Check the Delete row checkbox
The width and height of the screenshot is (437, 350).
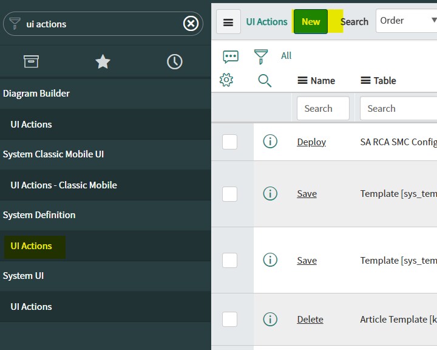pyautogui.click(x=229, y=319)
